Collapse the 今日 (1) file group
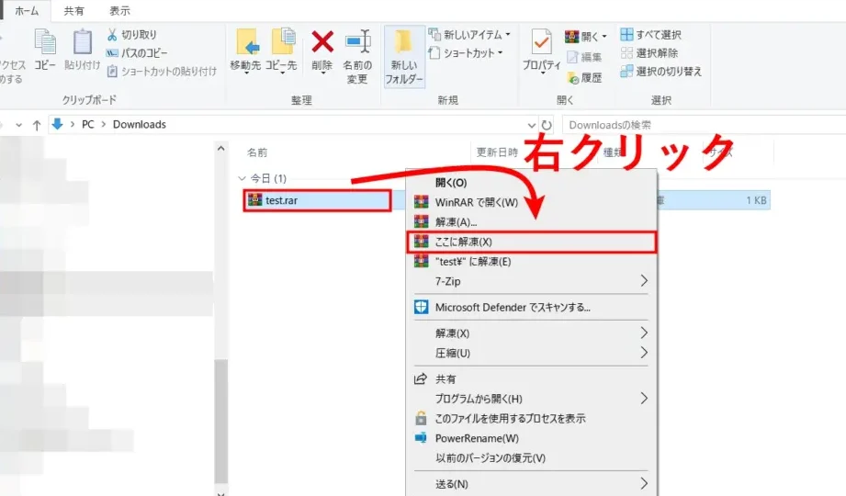846x496 pixels. pos(242,178)
